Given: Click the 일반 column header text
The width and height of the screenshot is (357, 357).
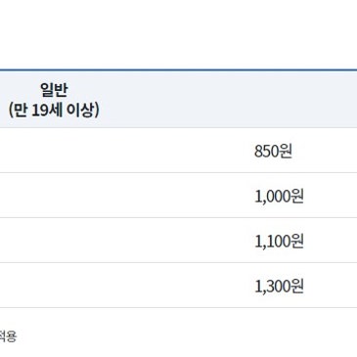Looking at the screenshot, I should (54, 90).
